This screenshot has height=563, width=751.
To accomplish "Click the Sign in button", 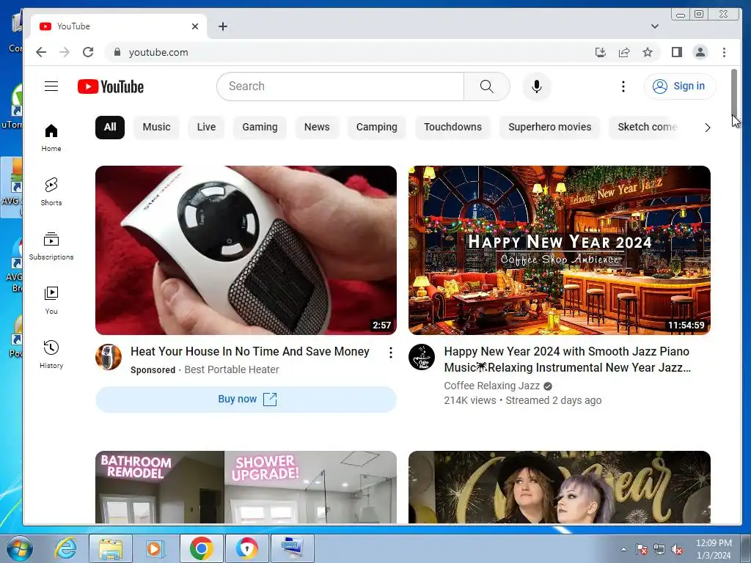I will click(x=680, y=87).
